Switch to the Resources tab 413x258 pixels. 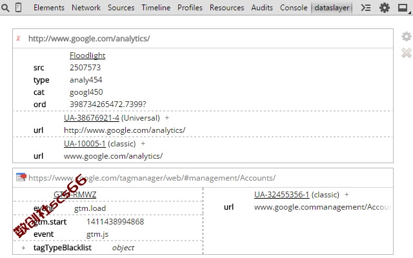point(227,8)
